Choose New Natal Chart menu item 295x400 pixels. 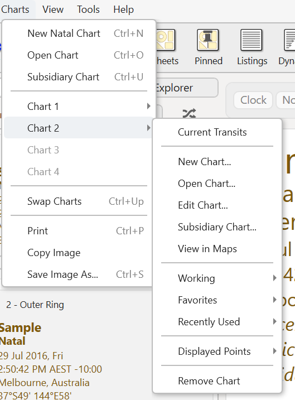[79, 33]
